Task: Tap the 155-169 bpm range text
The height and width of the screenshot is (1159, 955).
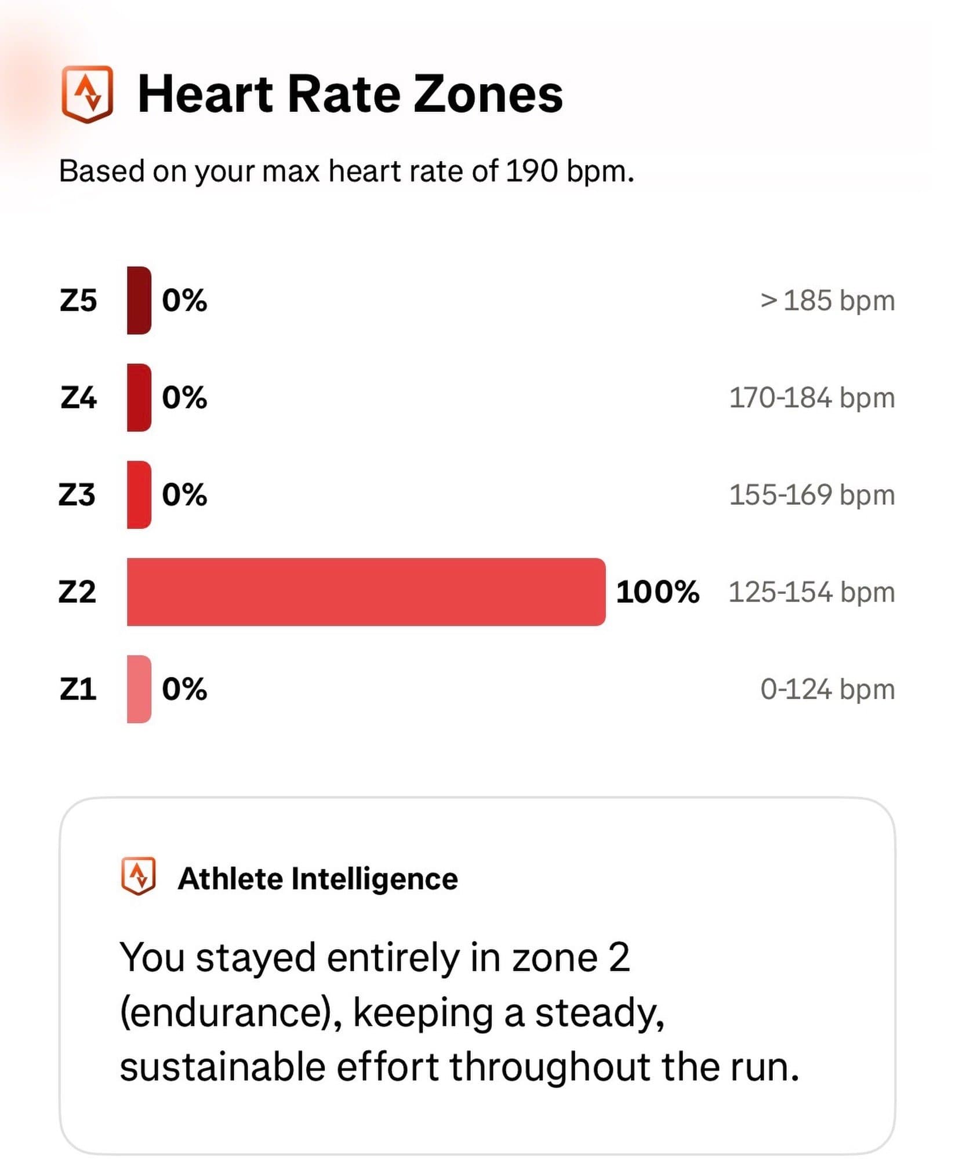Action: pos(812,494)
